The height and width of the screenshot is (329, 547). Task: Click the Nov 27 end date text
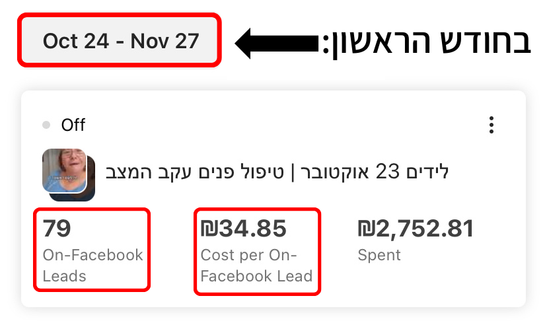[164, 41]
